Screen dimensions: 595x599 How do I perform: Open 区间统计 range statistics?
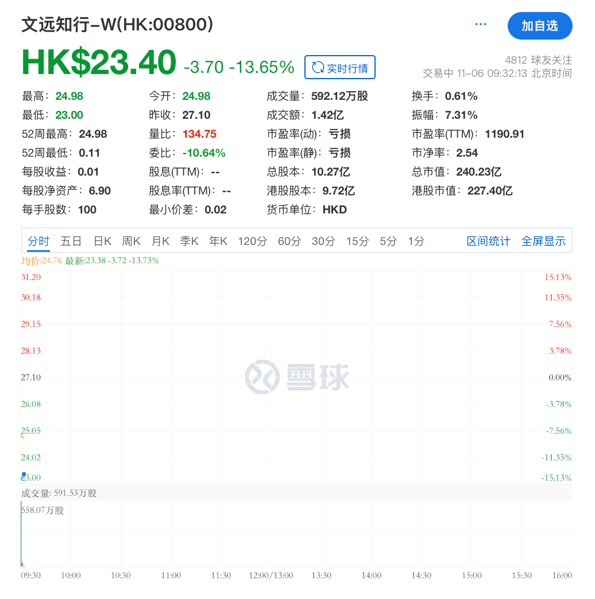pos(488,242)
